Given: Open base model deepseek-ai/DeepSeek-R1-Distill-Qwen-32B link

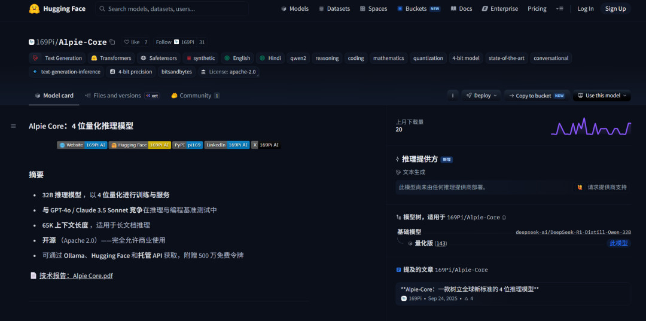Looking at the screenshot, I should 573,232.
